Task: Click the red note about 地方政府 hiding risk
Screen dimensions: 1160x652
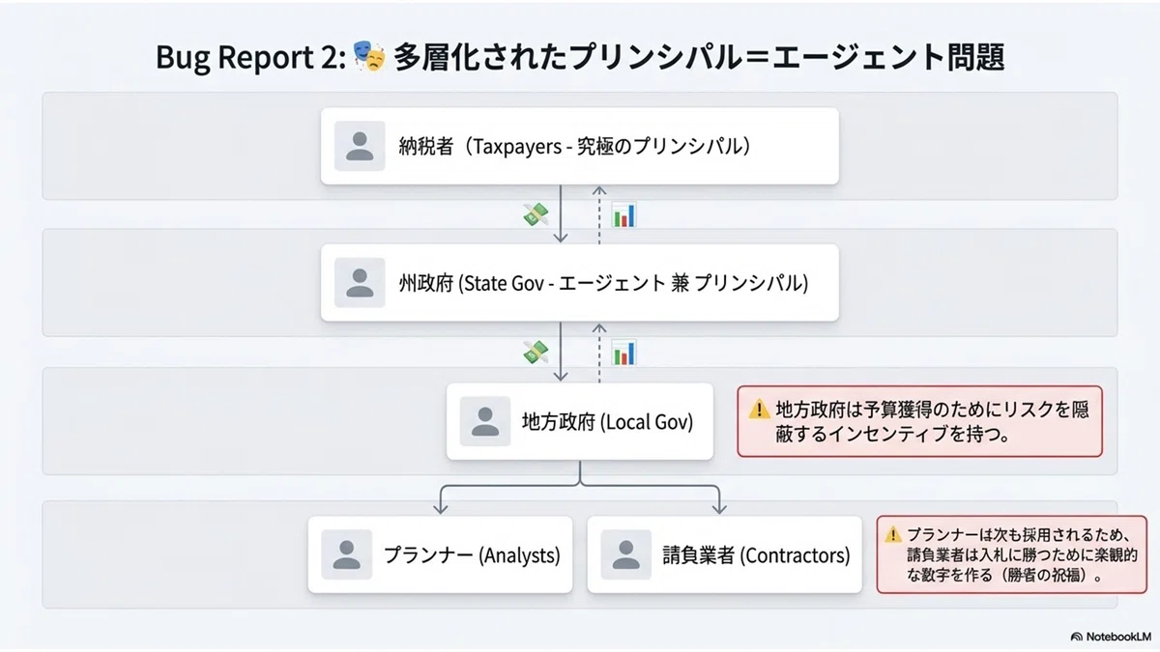Action: (920, 421)
